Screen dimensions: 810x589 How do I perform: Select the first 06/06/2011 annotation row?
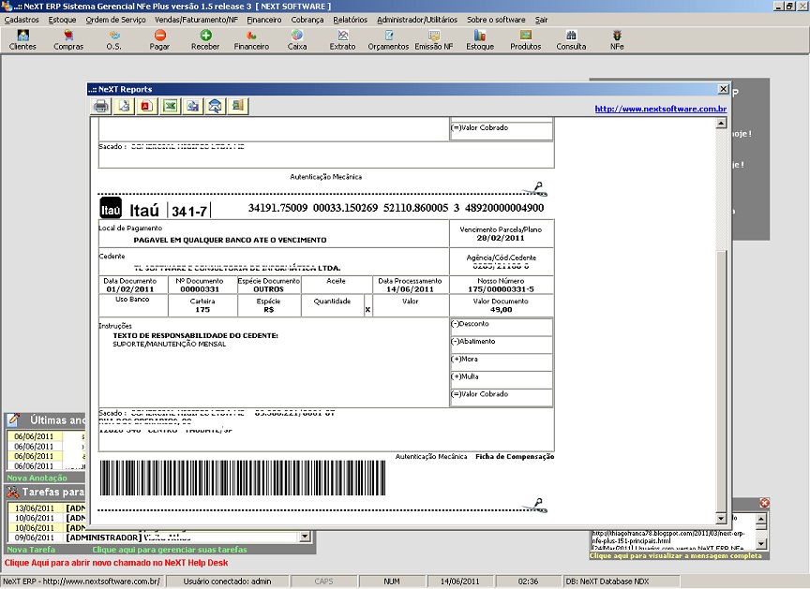point(47,436)
